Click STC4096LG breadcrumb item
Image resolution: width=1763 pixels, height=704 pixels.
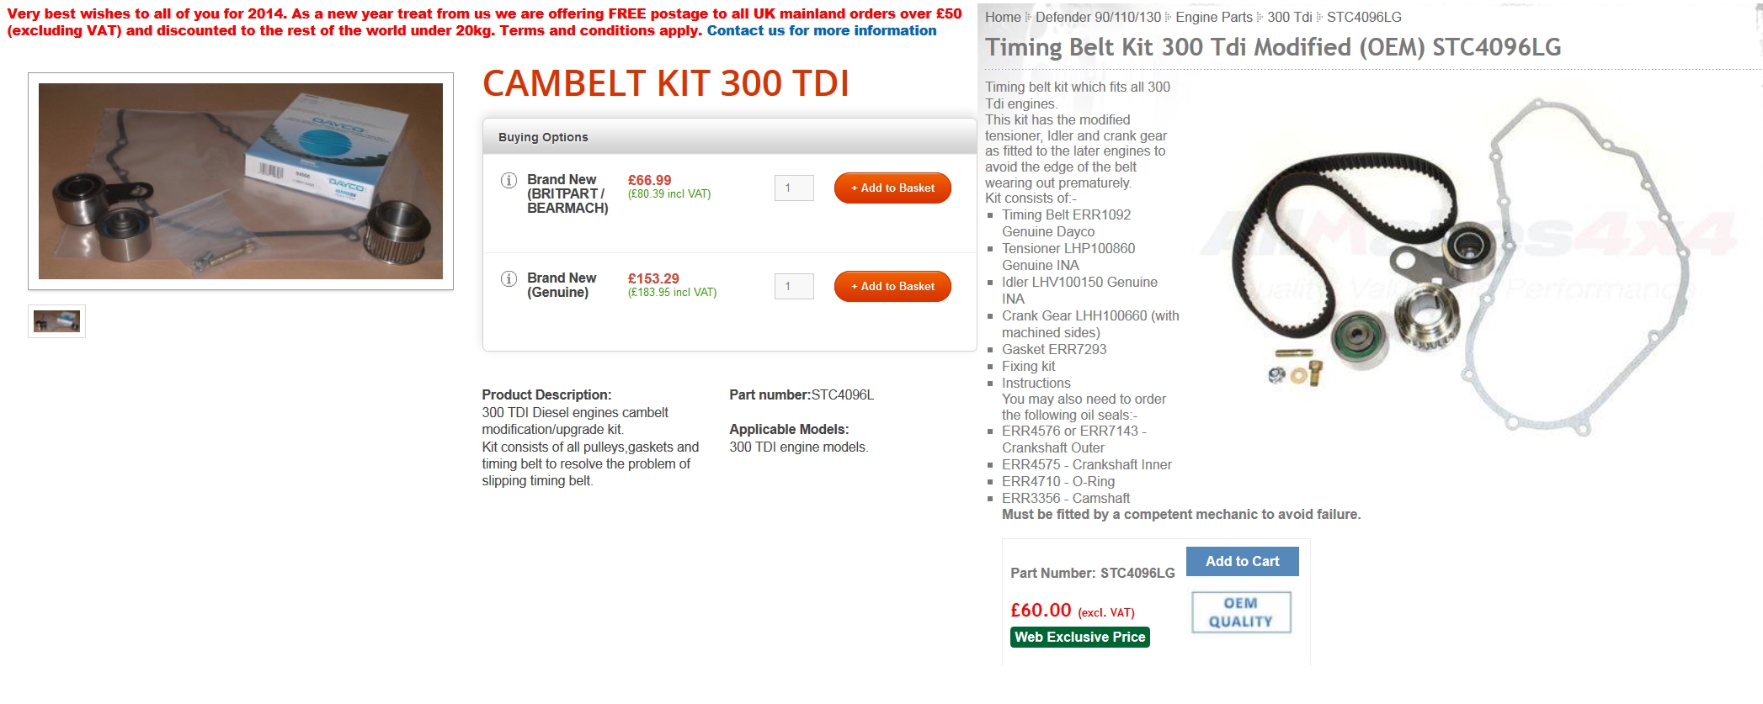click(x=1364, y=17)
